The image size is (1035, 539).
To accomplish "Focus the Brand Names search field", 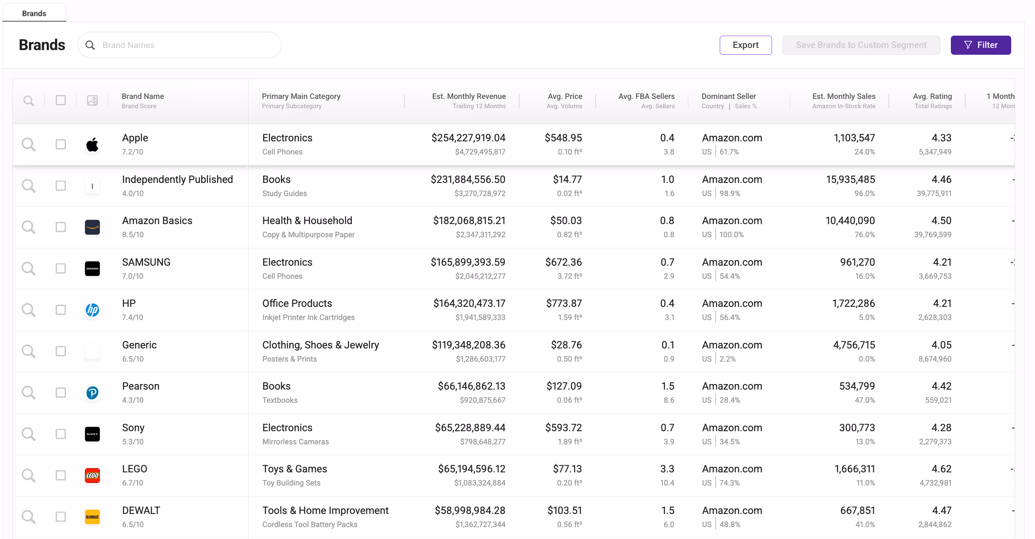I will point(180,45).
